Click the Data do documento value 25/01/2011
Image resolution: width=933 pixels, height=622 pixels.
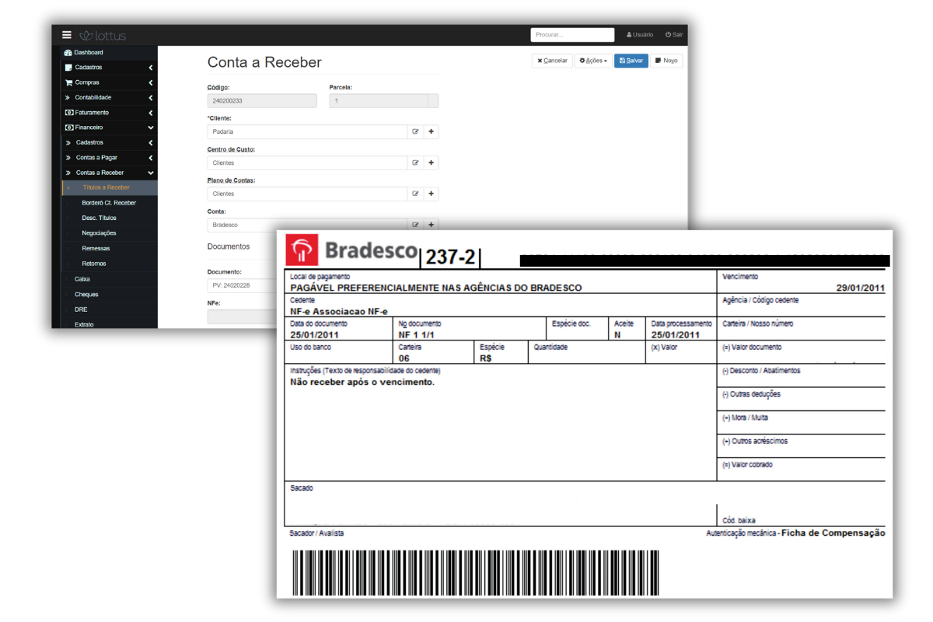315,335
